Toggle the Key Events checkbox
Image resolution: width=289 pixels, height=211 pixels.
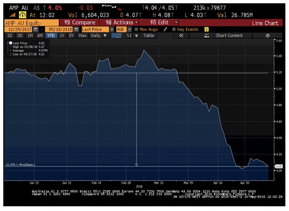174,30
